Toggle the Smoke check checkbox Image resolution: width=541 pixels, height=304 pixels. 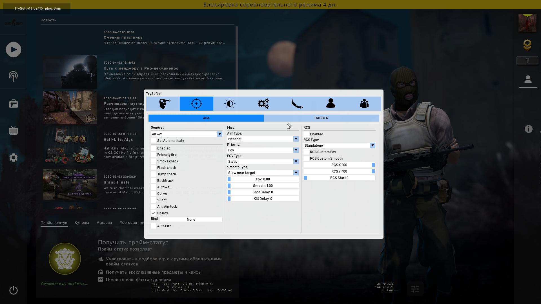154,161
